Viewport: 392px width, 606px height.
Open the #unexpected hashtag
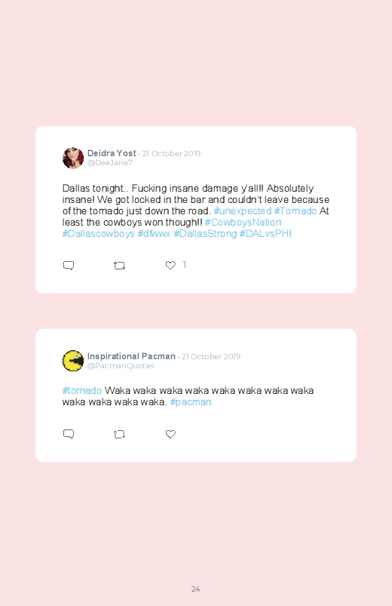click(243, 211)
